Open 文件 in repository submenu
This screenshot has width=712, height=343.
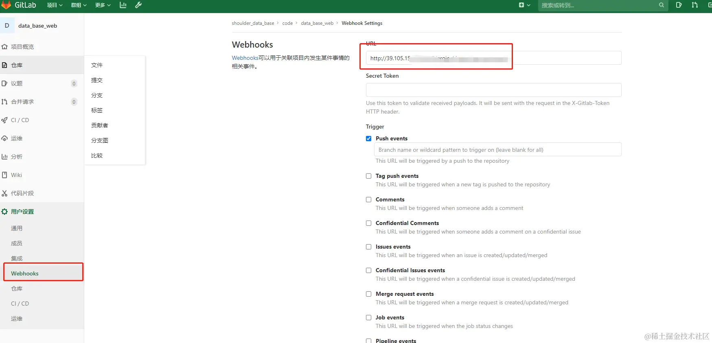[x=97, y=65]
